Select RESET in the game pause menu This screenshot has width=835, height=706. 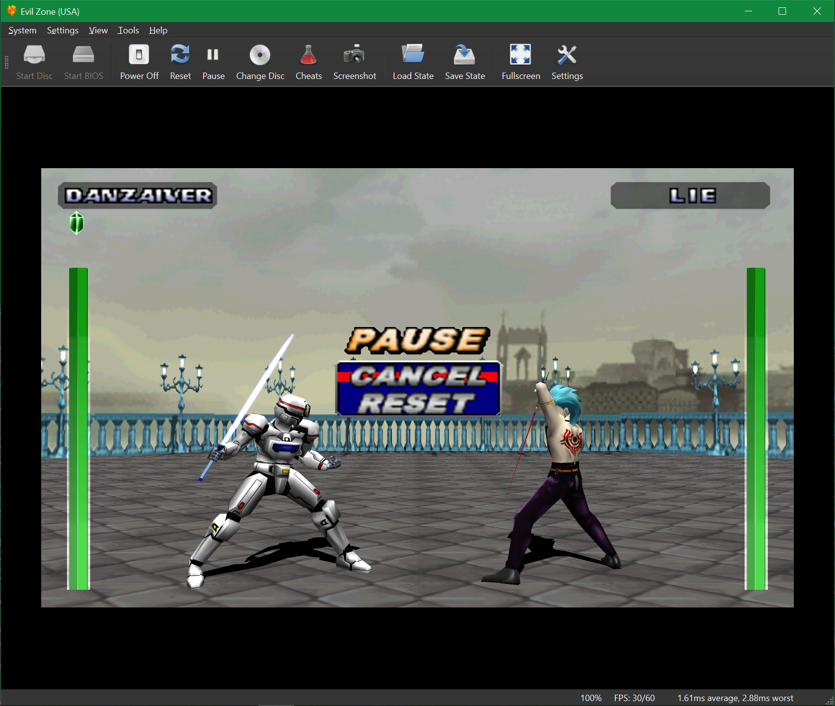pos(416,403)
